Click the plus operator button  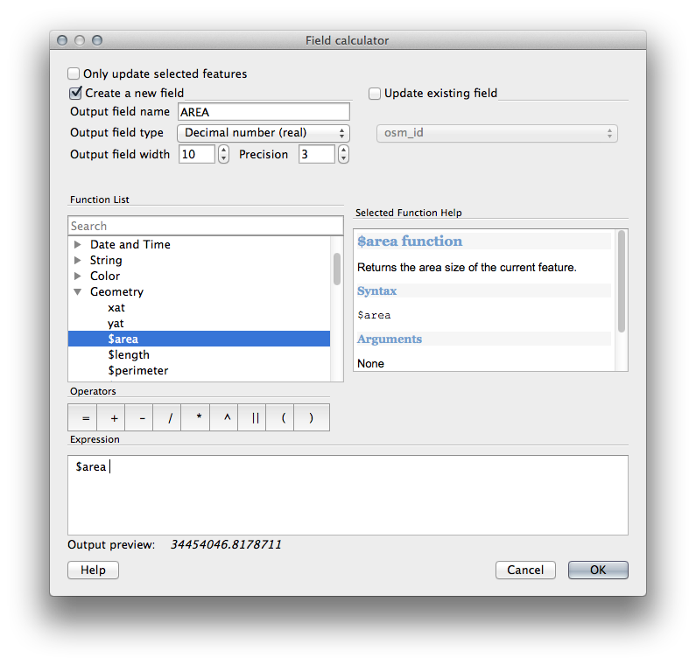114,418
